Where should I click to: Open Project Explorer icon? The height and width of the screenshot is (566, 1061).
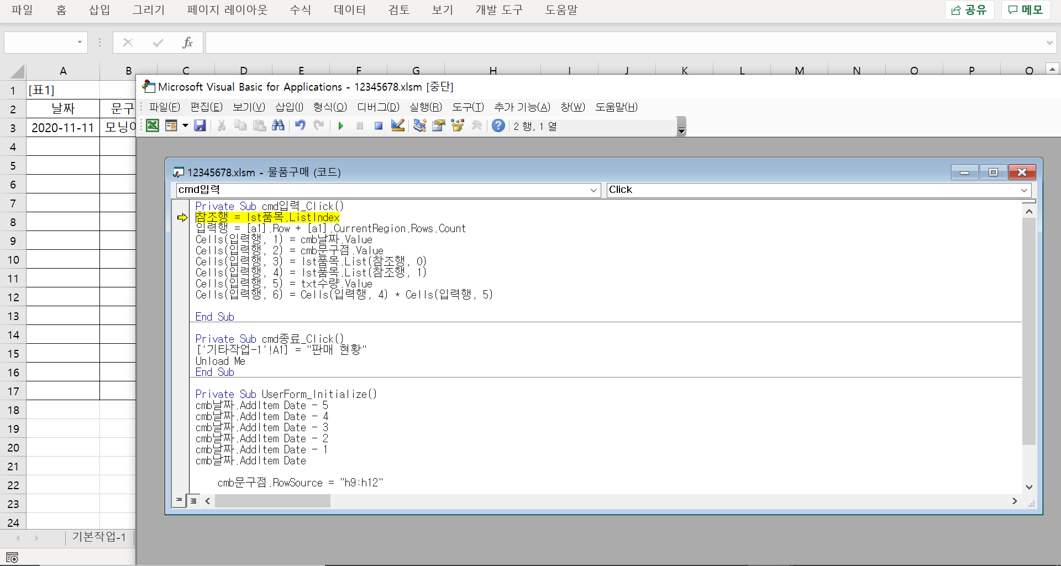420,126
